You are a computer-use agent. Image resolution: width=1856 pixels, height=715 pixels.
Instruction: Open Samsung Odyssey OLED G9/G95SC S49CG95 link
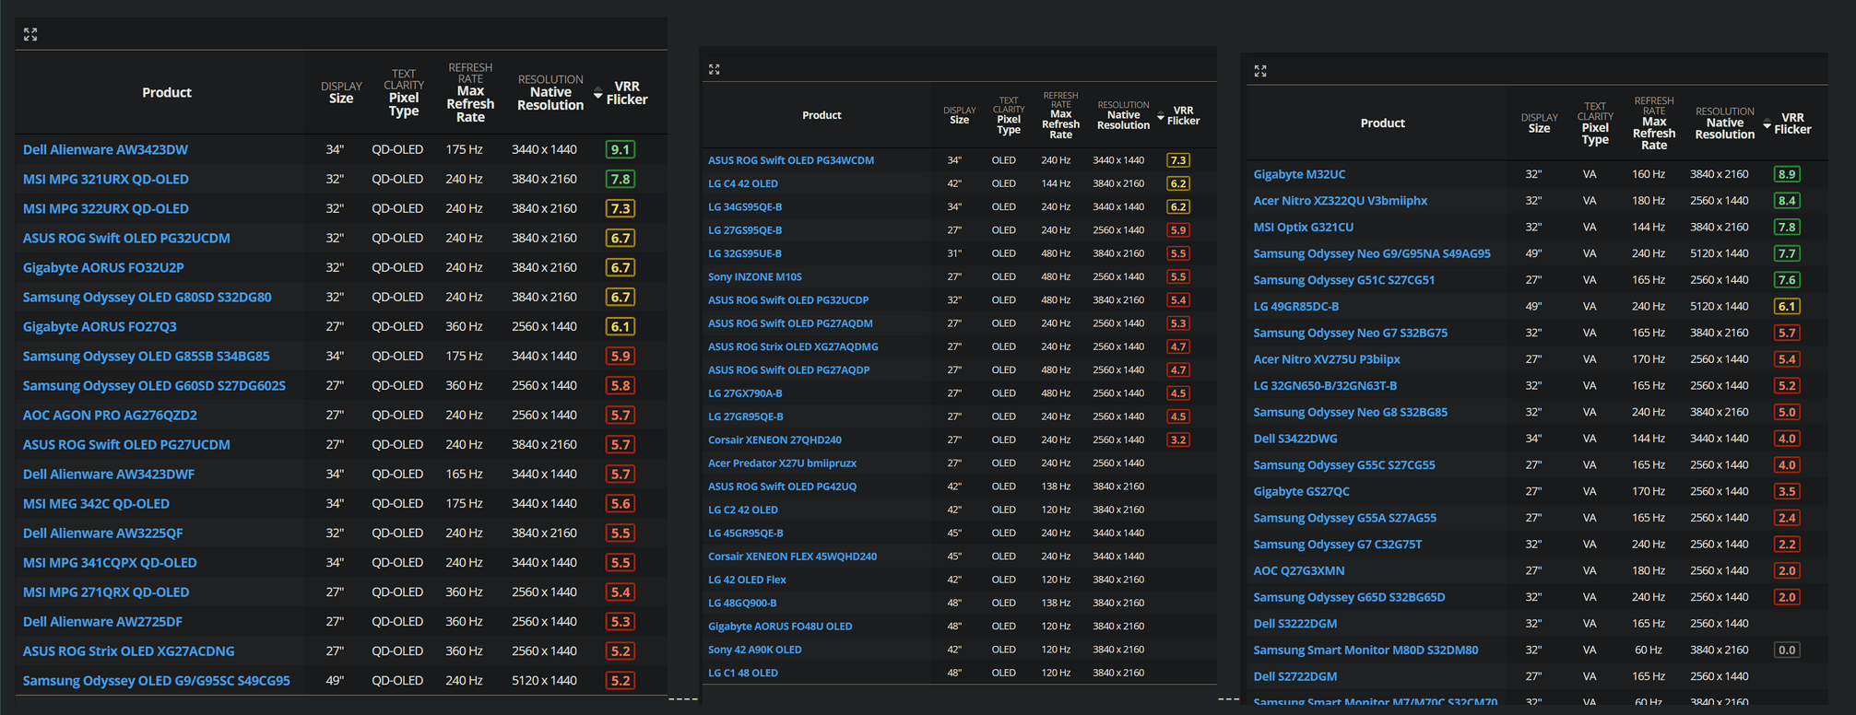156,680
